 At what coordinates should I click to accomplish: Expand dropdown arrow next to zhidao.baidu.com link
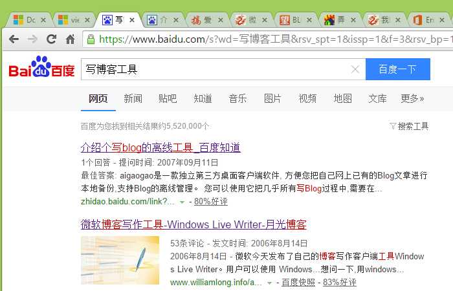[182, 202]
